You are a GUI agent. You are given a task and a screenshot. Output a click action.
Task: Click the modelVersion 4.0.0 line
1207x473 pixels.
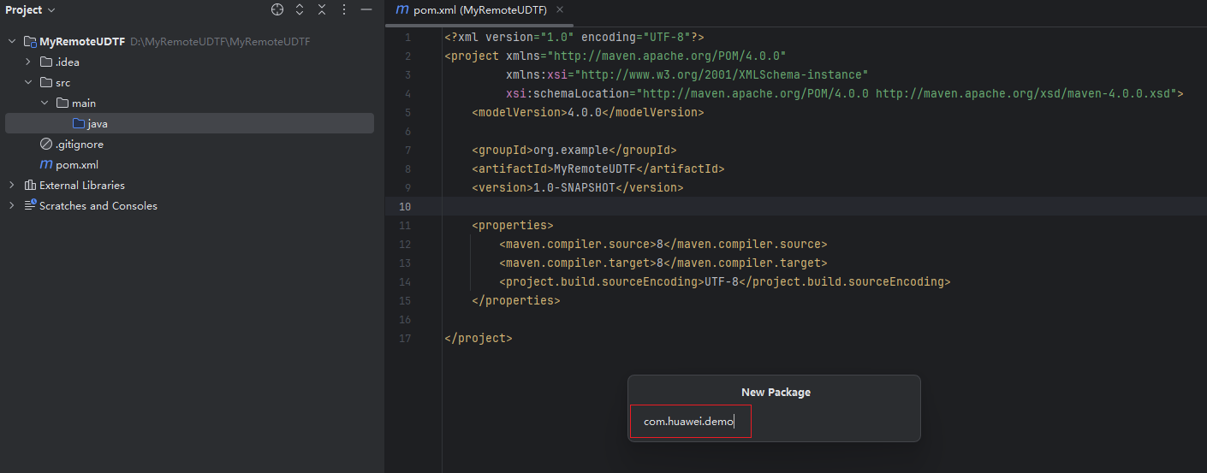(588, 112)
